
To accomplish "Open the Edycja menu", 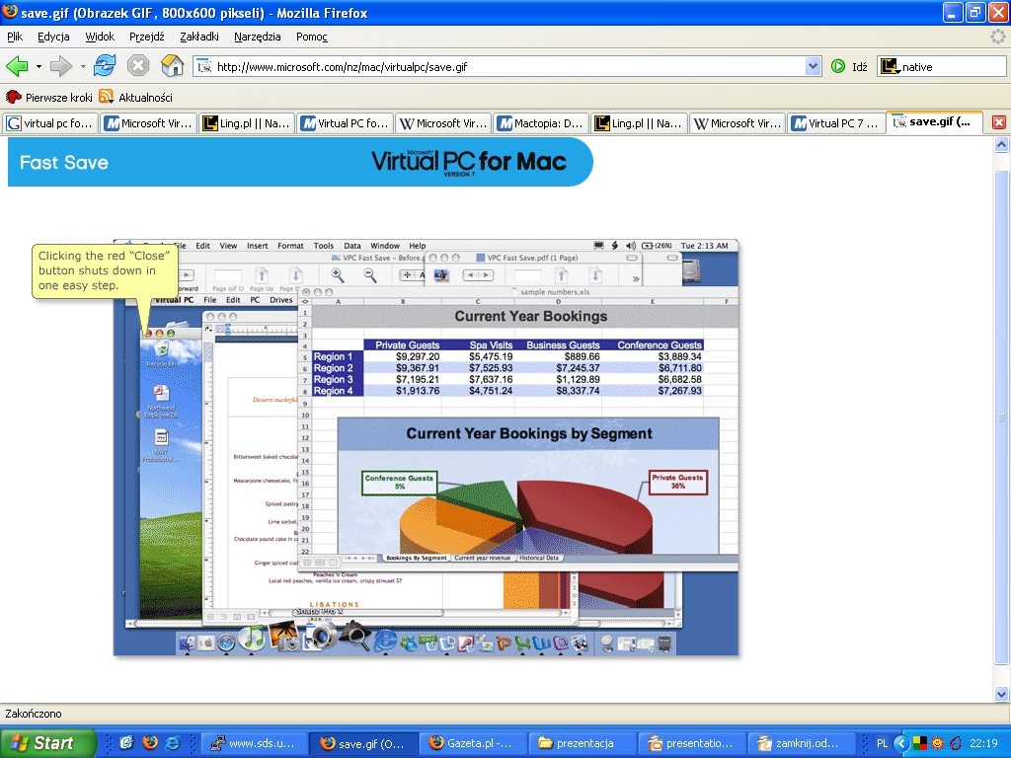I will coord(53,37).
